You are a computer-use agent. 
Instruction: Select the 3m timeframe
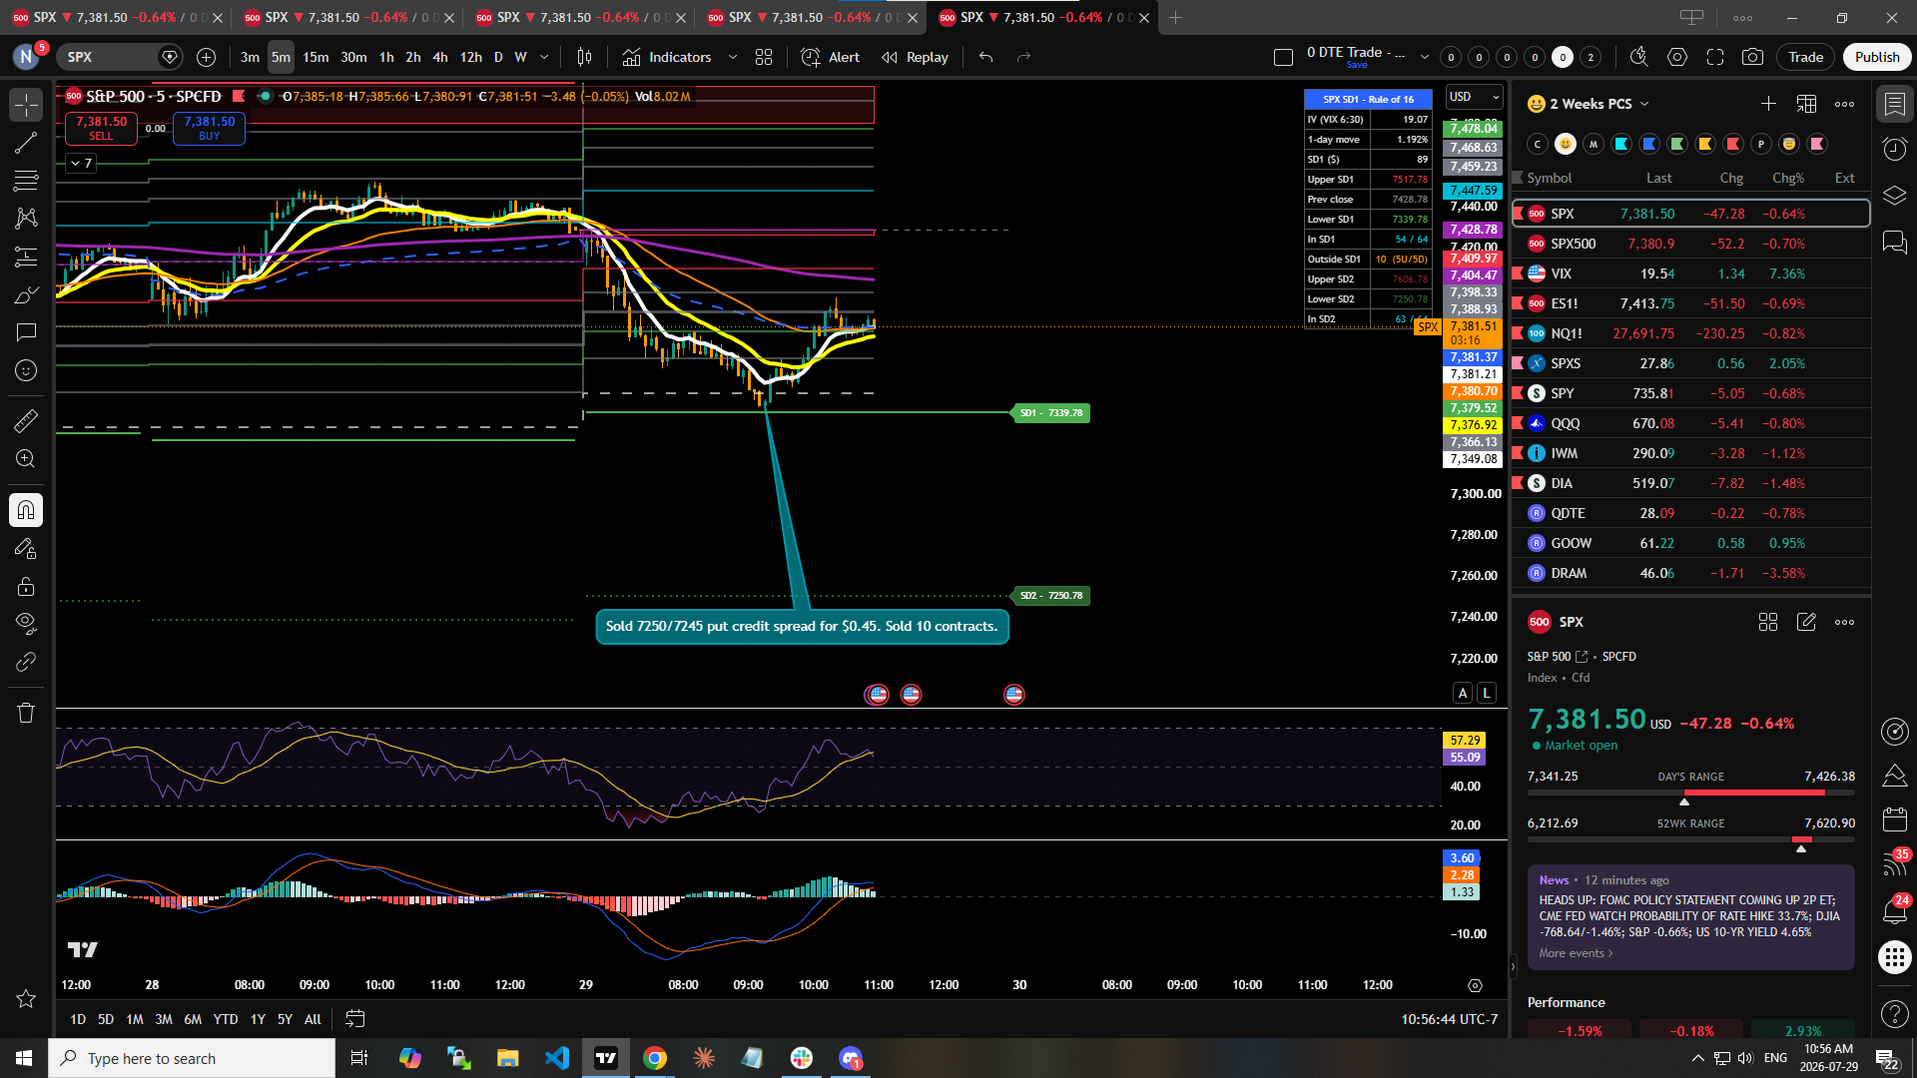pyautogui.click(x=250, y=57)
